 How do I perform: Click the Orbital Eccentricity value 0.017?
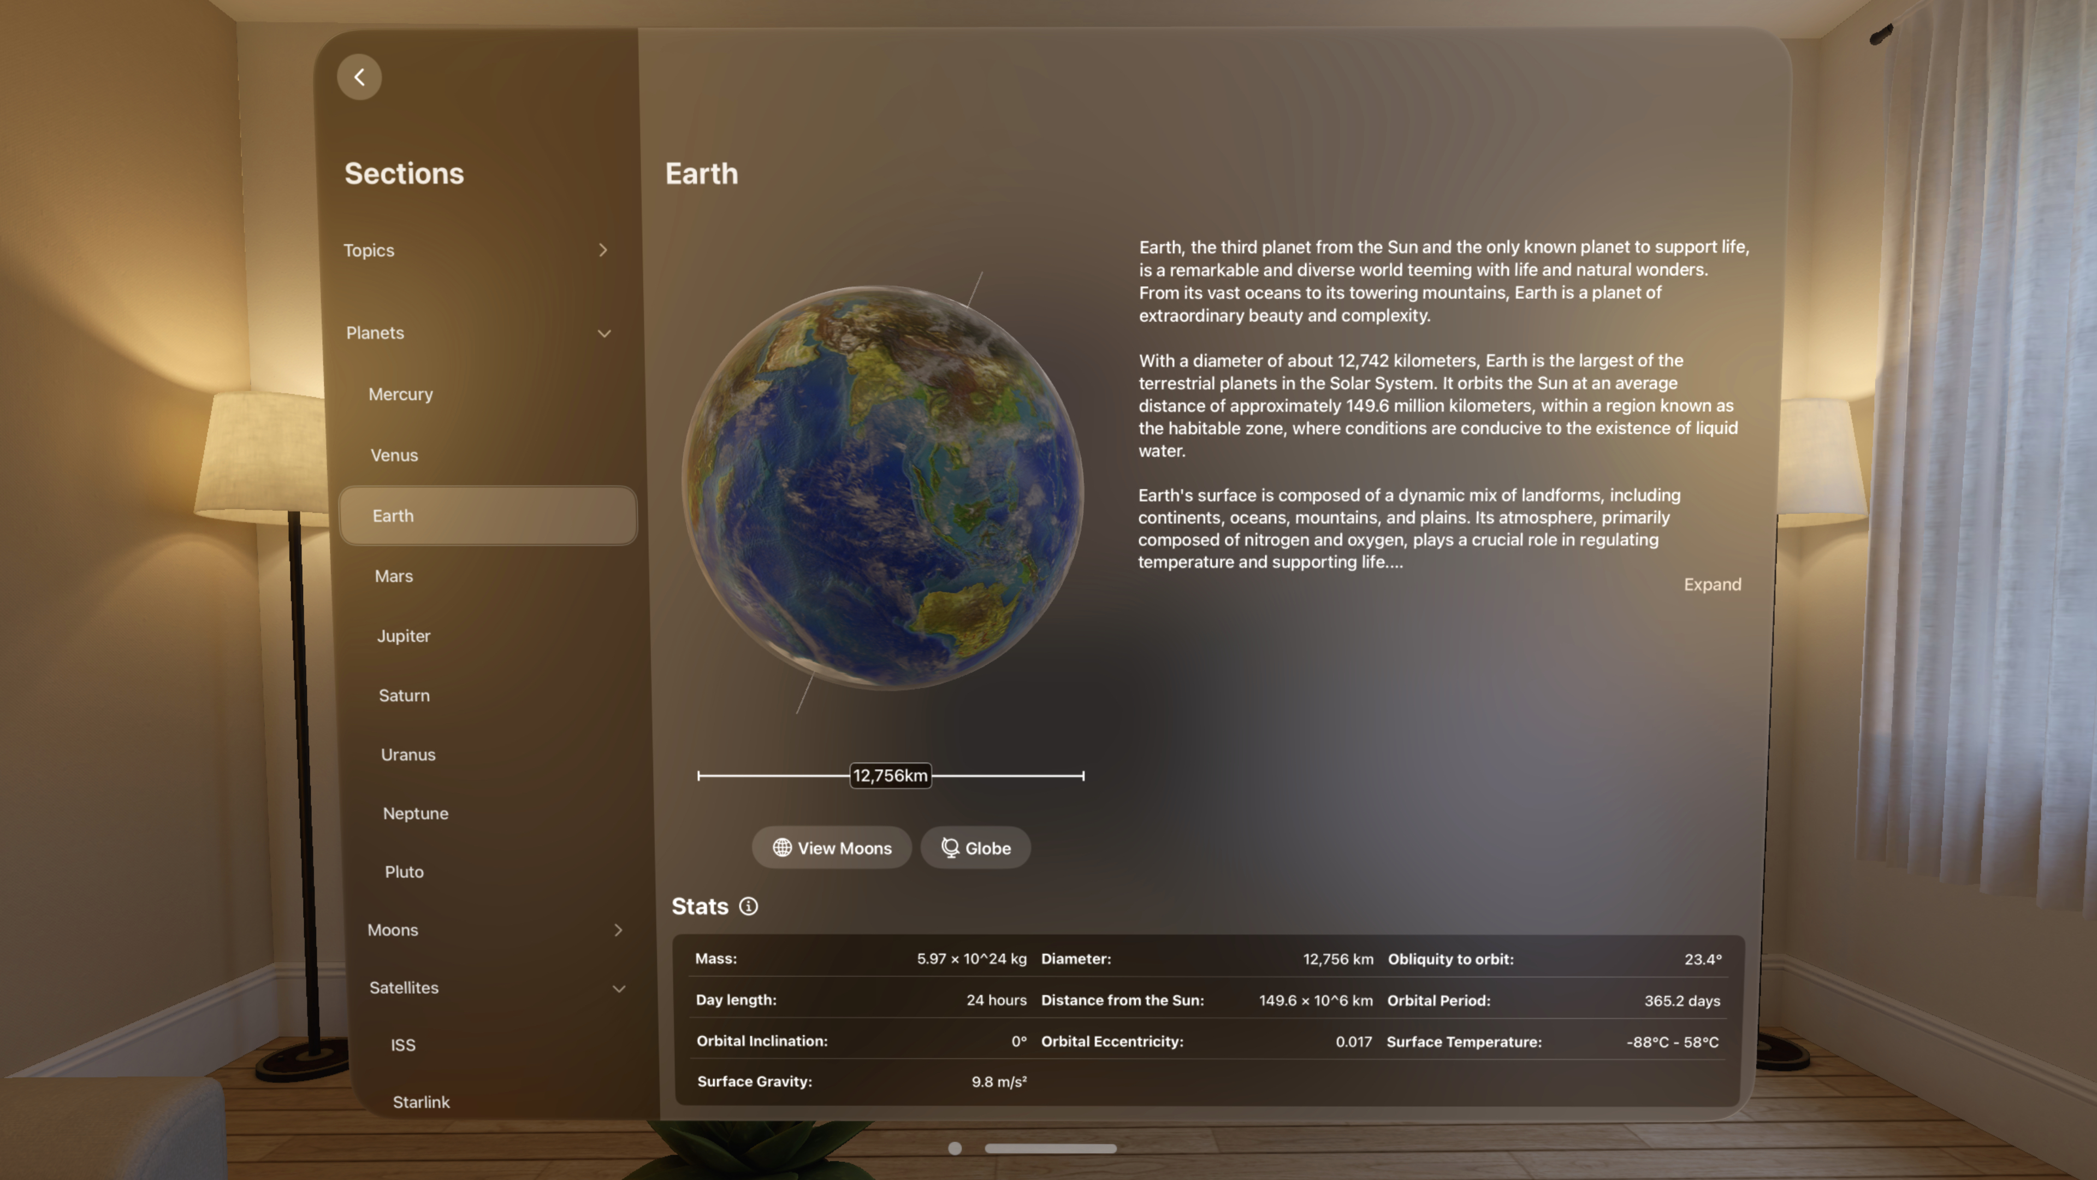pyautogui.click(x=1353, y=1042)
